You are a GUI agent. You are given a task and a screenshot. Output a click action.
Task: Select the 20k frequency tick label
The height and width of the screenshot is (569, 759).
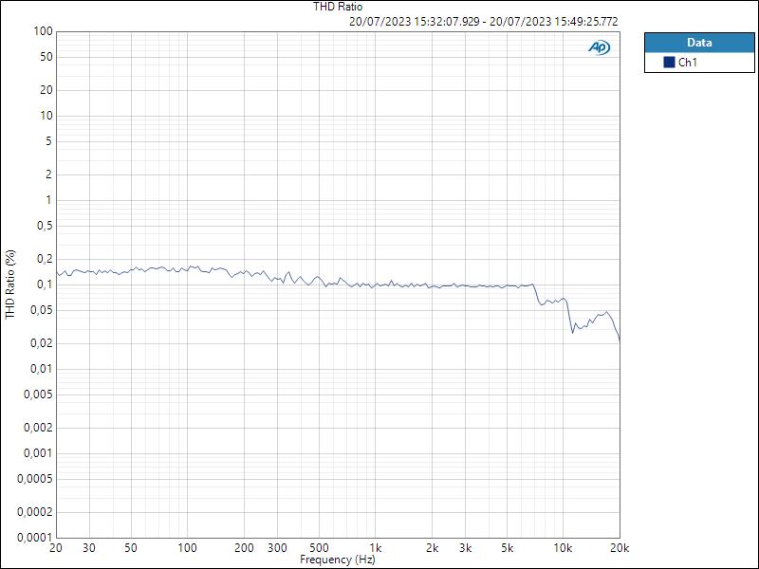point(620,547)
